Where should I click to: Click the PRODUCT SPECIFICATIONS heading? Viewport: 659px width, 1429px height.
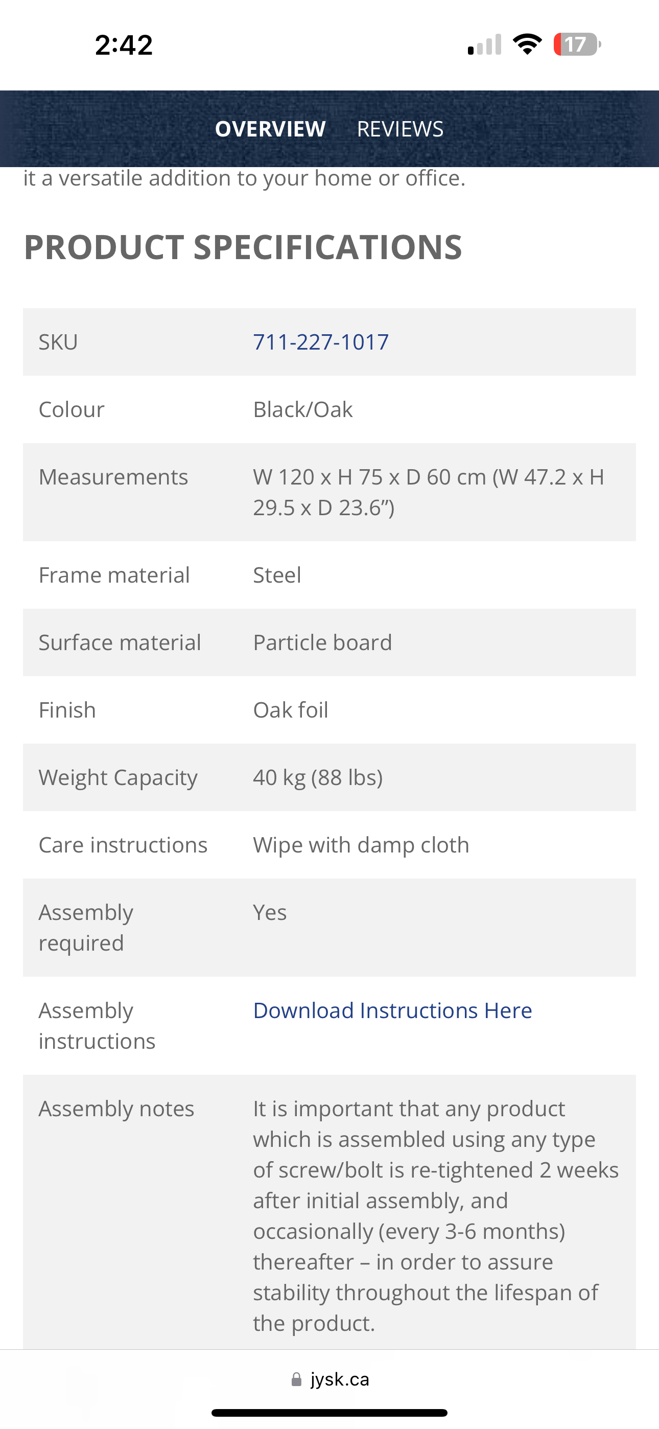[243, 247]
